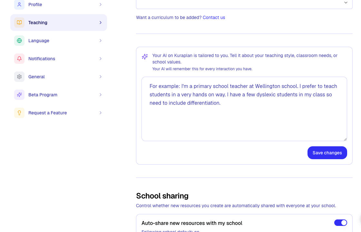The height and width of the screenshot is (232, 361).
Task: Click chevron arrow next to General
Action: point(101,77)
